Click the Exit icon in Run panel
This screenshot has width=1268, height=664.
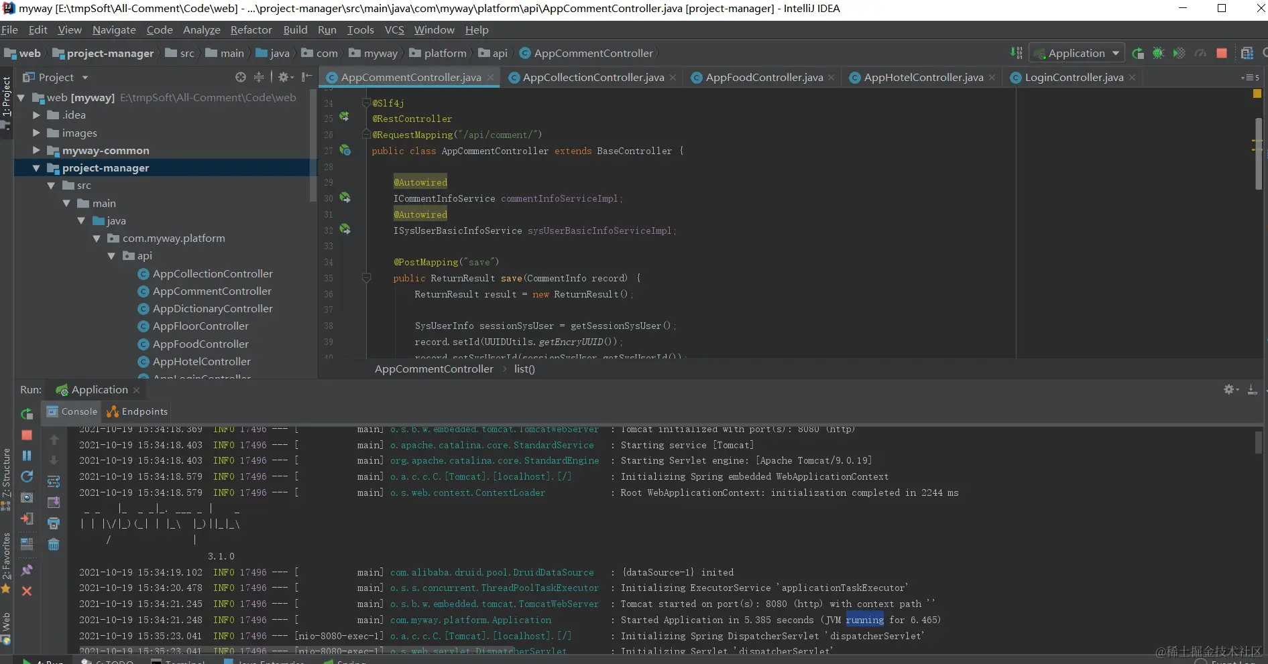[x=27, y=519]
